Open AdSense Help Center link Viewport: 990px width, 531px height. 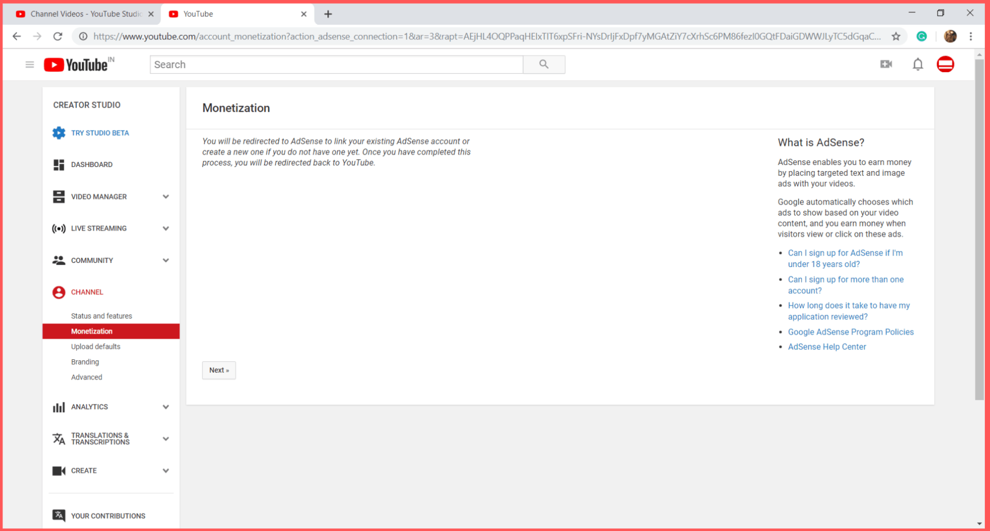coord(827,347)
